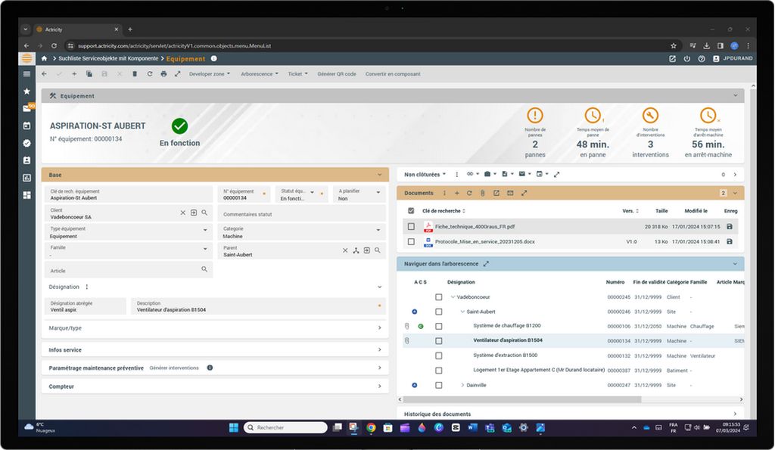Attach file with paperclip in Documents

482,193
